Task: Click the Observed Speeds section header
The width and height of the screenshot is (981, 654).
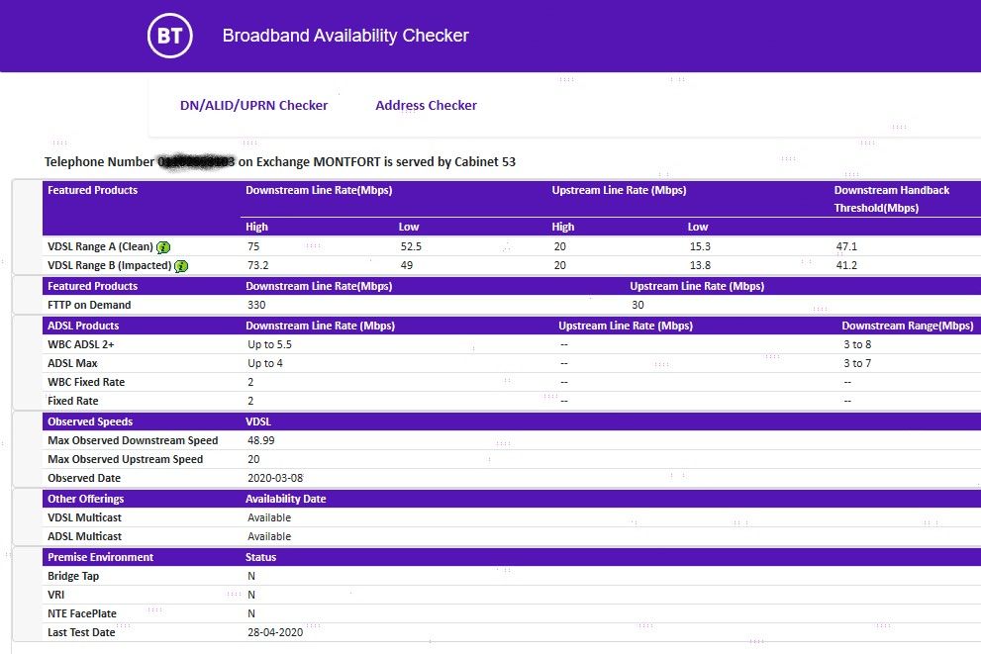Action: (x=90, y=421)
